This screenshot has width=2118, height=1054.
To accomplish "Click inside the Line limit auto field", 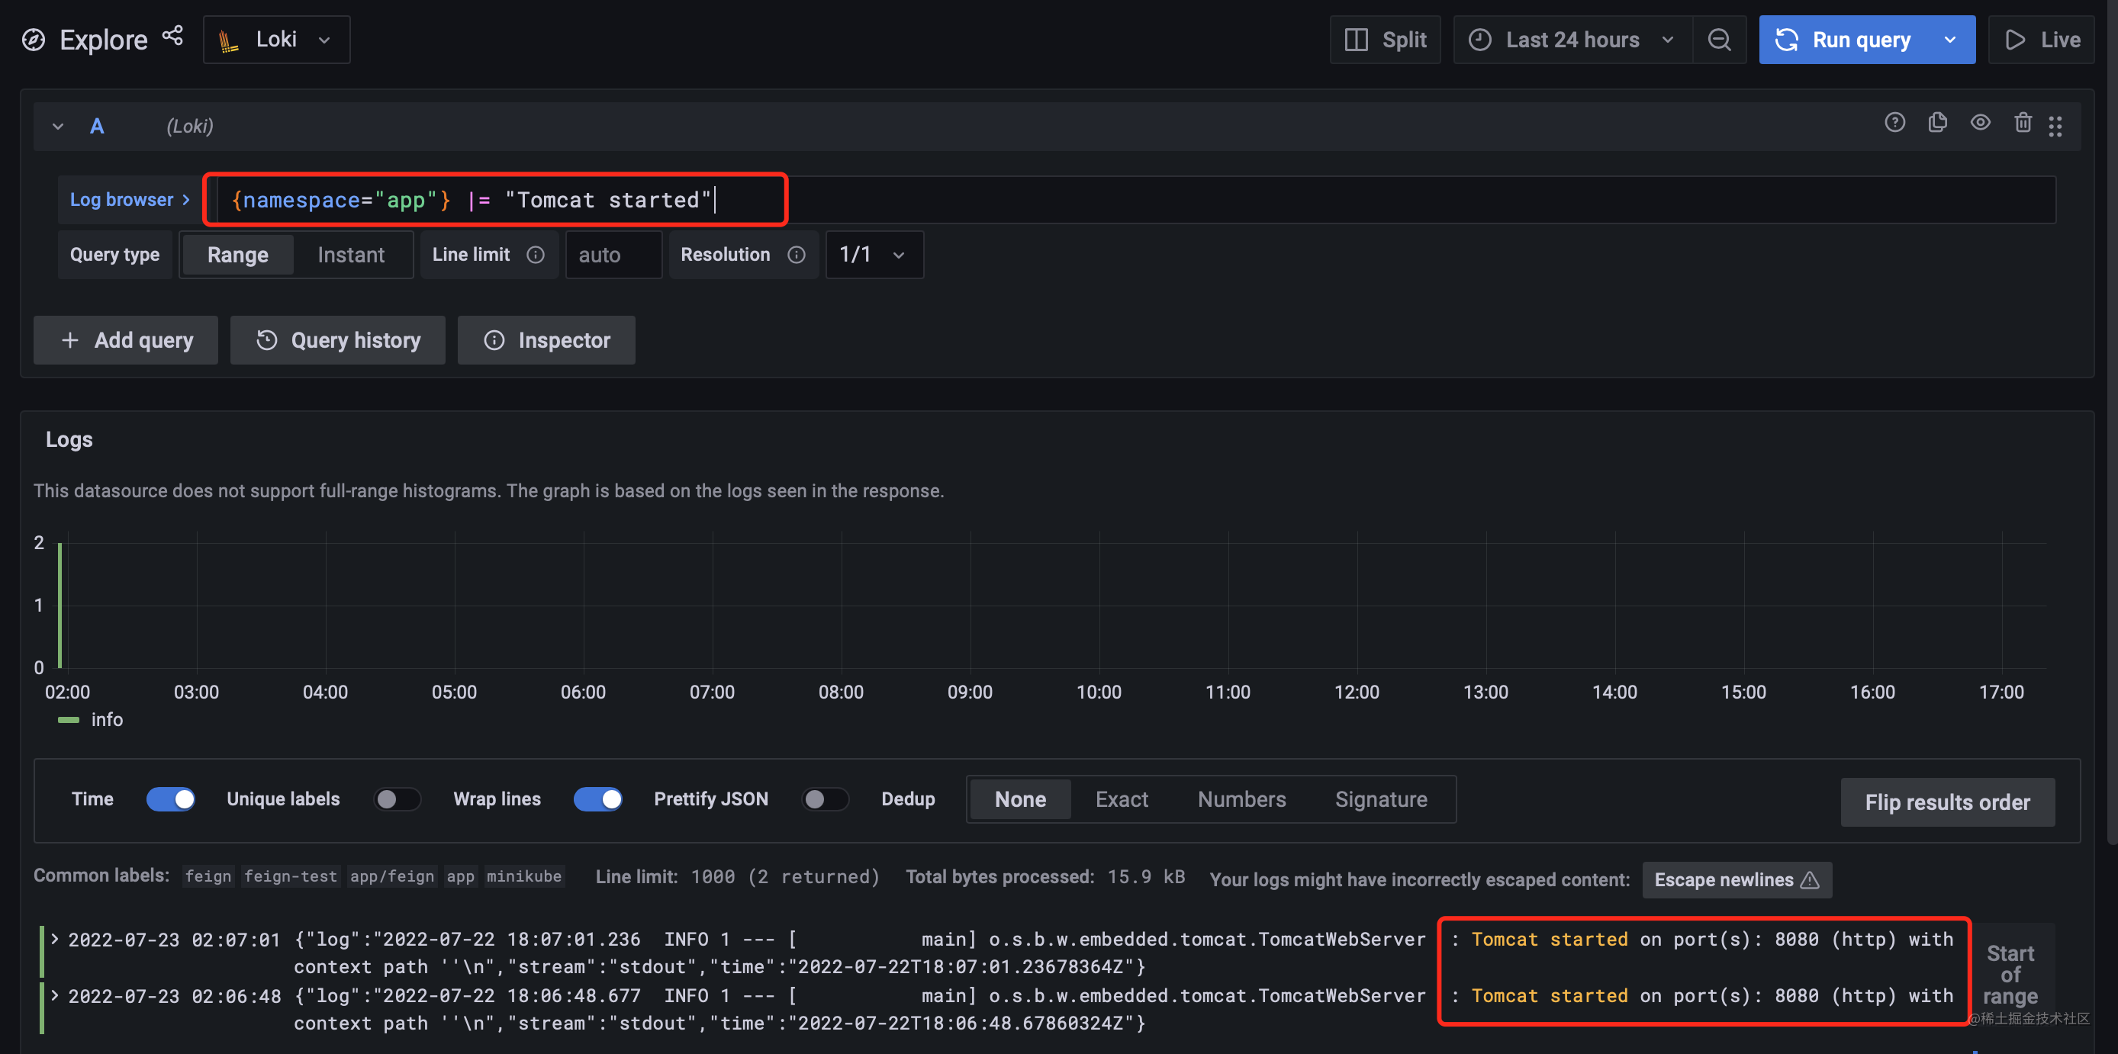I will [x=613, y=254].
